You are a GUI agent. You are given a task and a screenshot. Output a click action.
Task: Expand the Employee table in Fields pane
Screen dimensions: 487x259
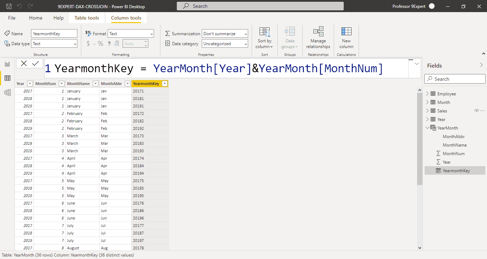(427, 94)
